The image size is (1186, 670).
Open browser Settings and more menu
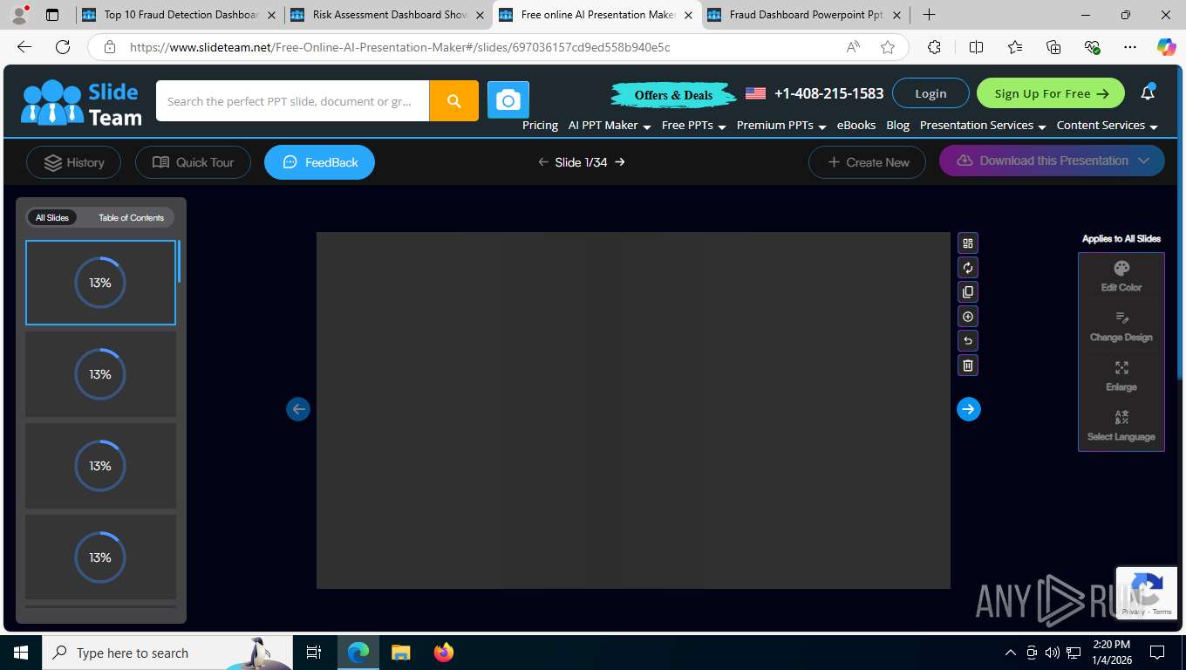[1129, 47]
